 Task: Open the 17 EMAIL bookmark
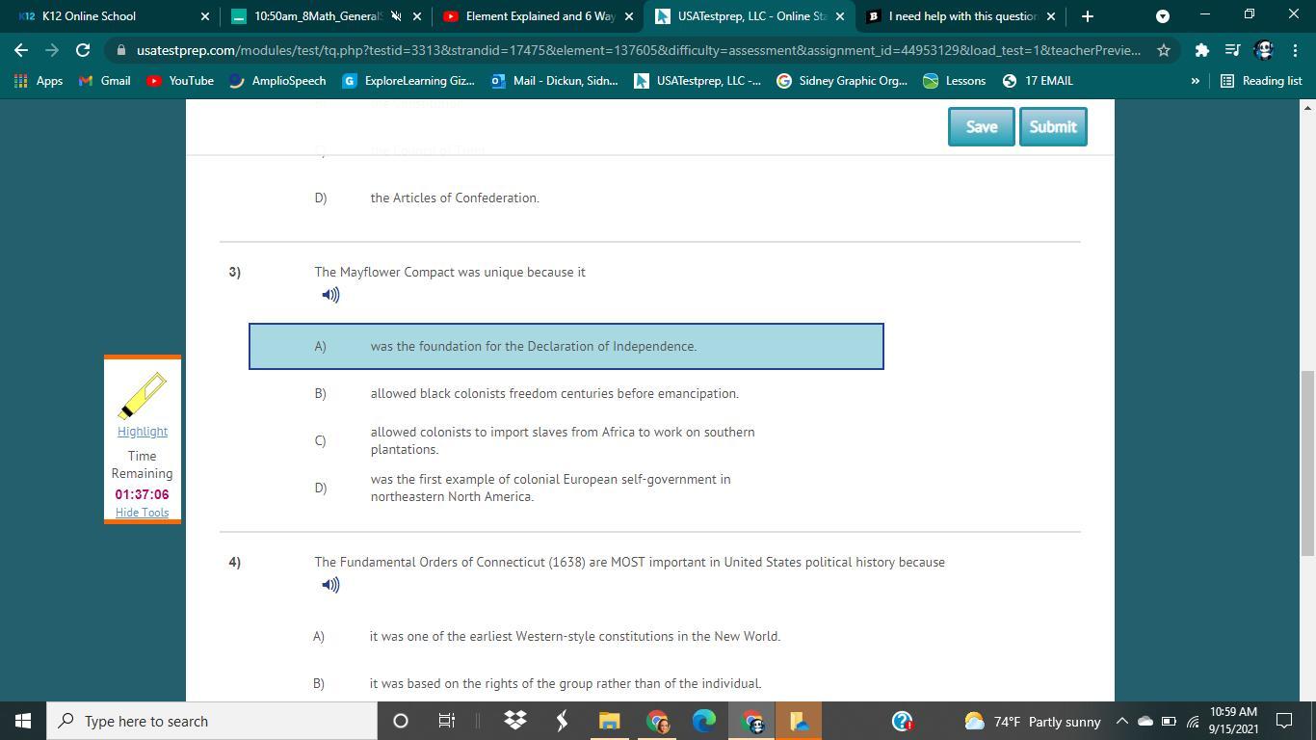pyautogui.click(x=1037, y=81)
